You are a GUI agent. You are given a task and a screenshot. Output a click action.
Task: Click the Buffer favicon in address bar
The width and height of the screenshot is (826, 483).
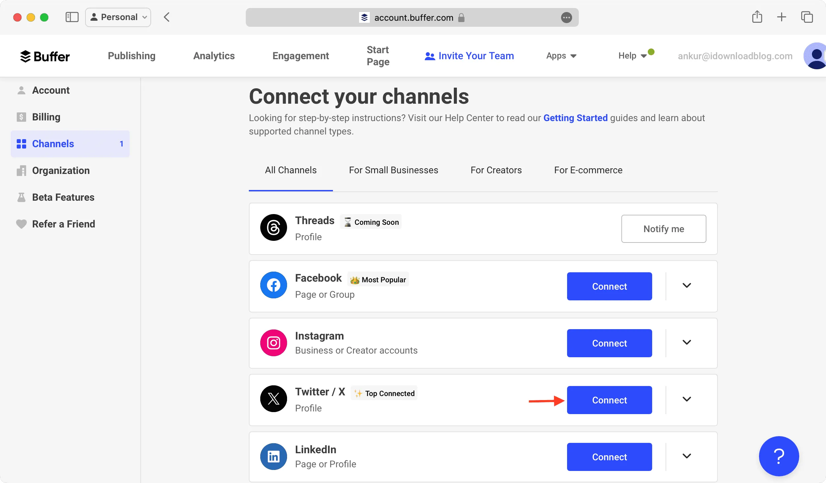(364, 17)
